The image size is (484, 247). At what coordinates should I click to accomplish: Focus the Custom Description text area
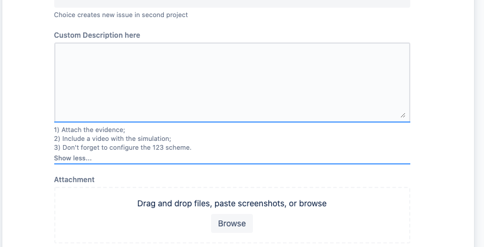pos(232,81)
